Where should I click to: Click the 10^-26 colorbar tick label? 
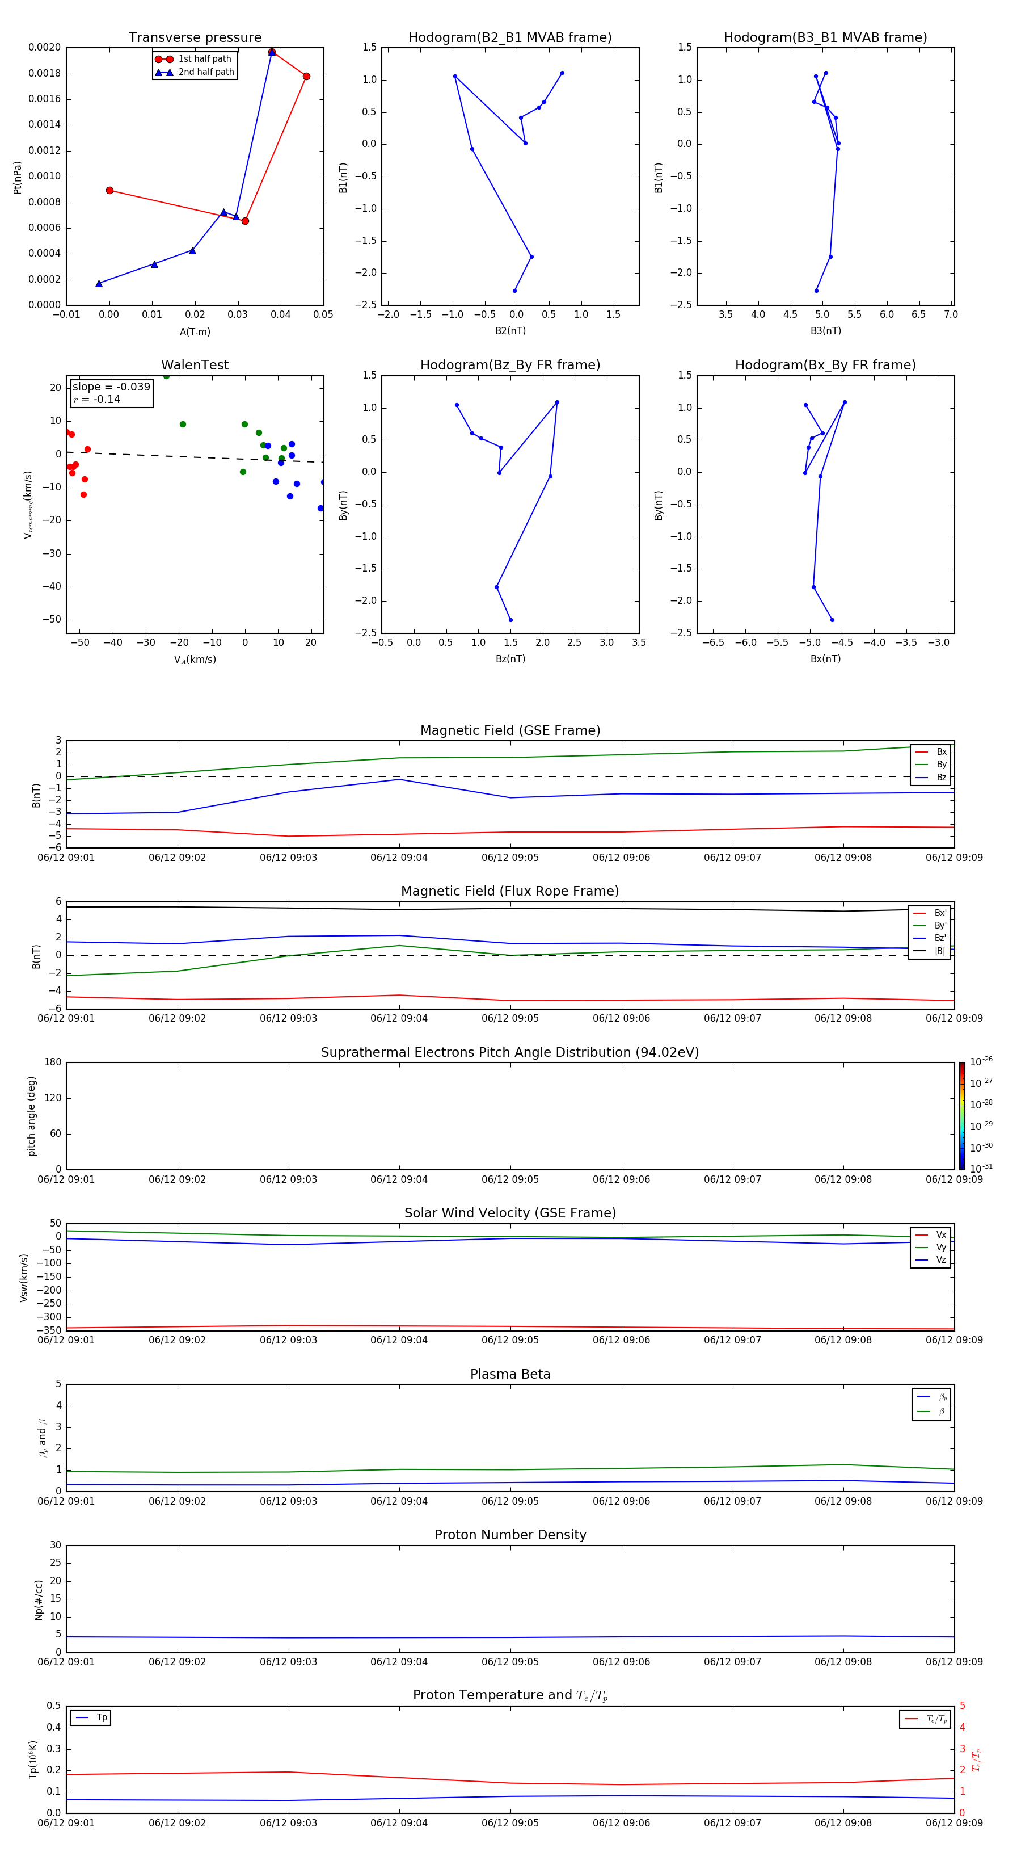981,1061
